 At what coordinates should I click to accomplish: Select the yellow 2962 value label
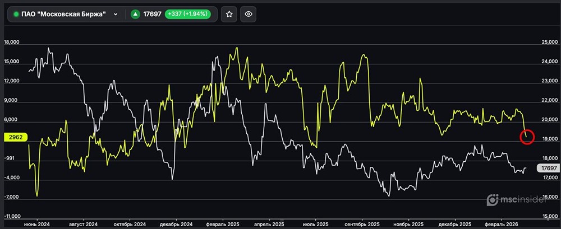coord(15,137)
